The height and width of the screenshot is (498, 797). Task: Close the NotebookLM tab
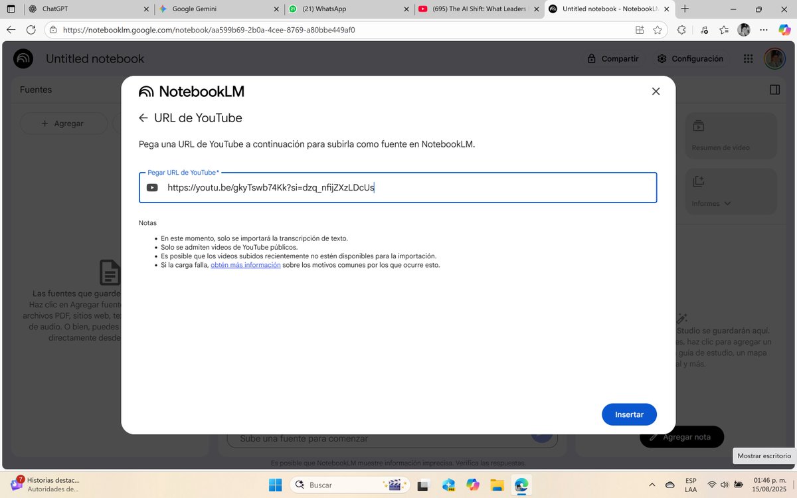[x=665, y=9]
